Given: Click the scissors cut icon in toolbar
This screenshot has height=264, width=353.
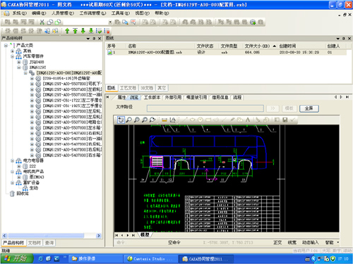Looking at the screenshot, I should [42, 22].
